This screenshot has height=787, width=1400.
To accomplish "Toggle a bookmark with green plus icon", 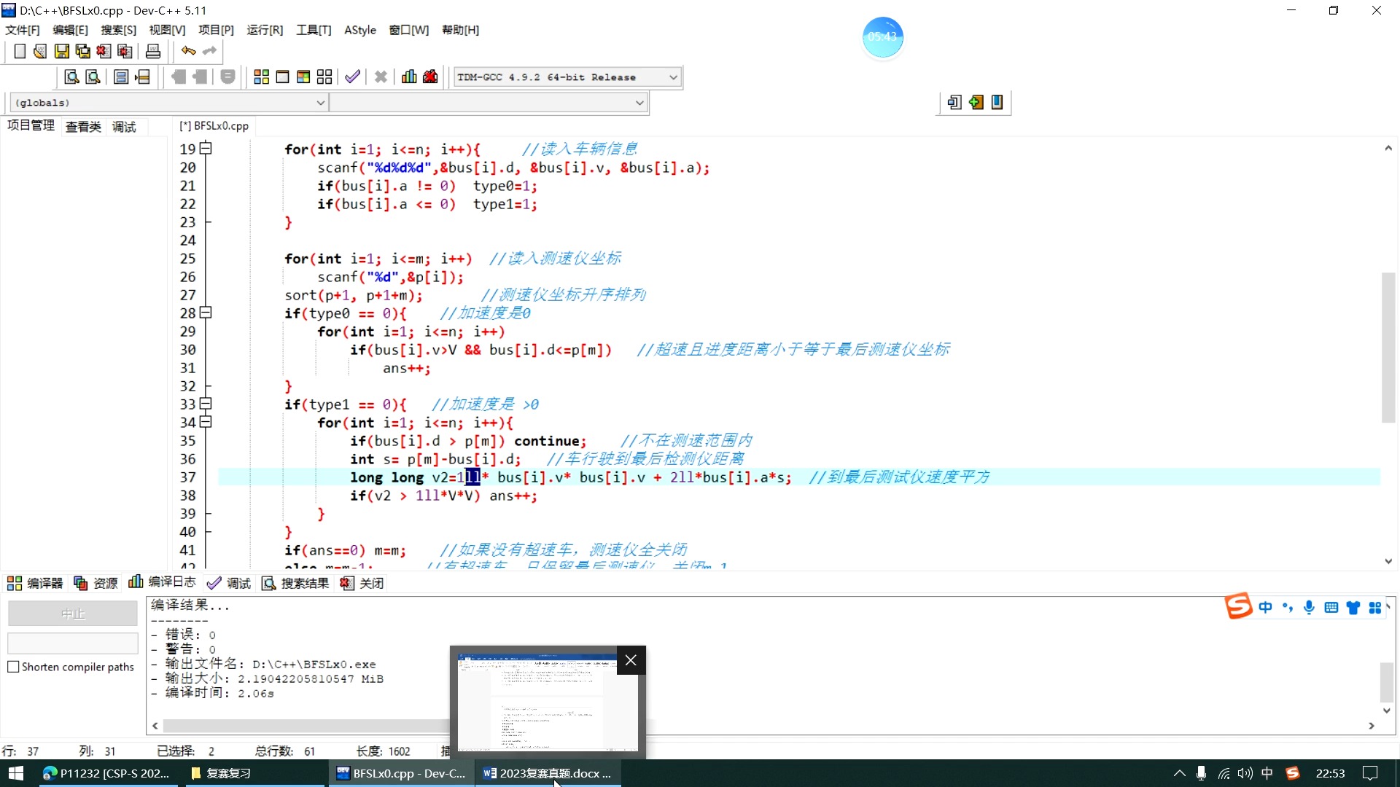I will pyautogui.click(x=976, y=102).
